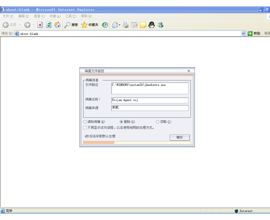
Task: Expand the address bar dropdown list
Action: 243,33
